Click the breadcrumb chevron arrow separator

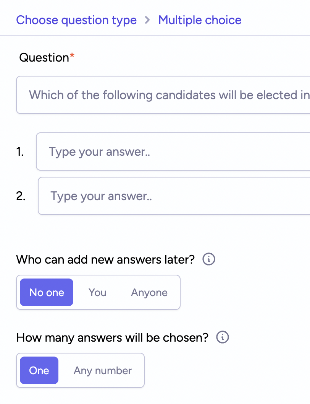[x=147, y=20]
